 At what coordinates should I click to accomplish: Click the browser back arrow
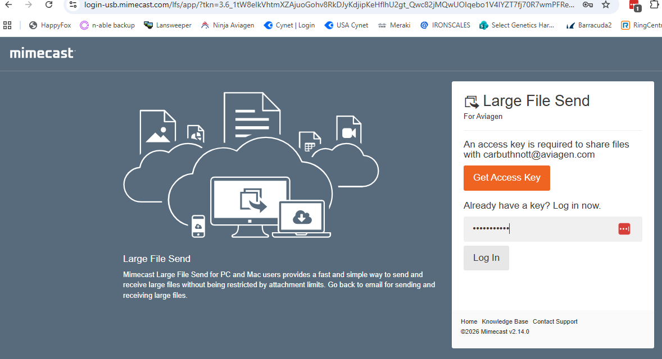(x=8, y=5)
